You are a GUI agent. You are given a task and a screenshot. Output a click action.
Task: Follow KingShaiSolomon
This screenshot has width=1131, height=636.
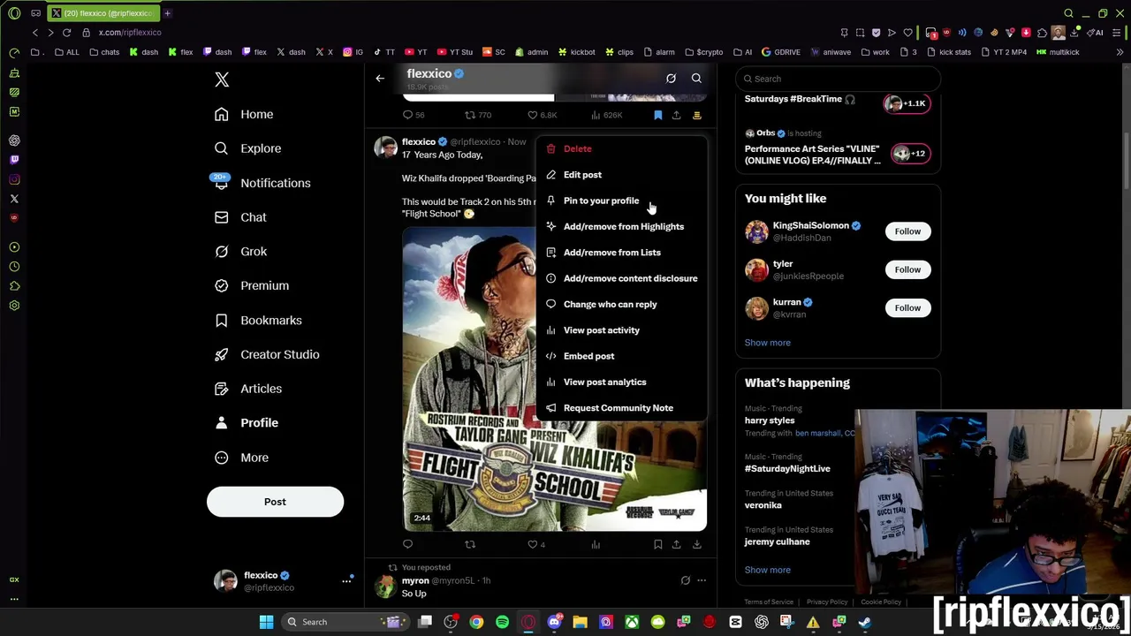point(907,231)
